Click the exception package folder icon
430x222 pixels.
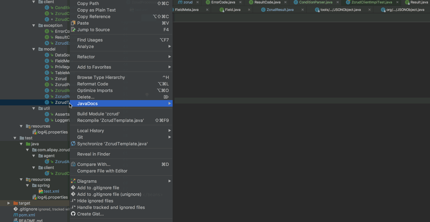[x=41, y=25]
